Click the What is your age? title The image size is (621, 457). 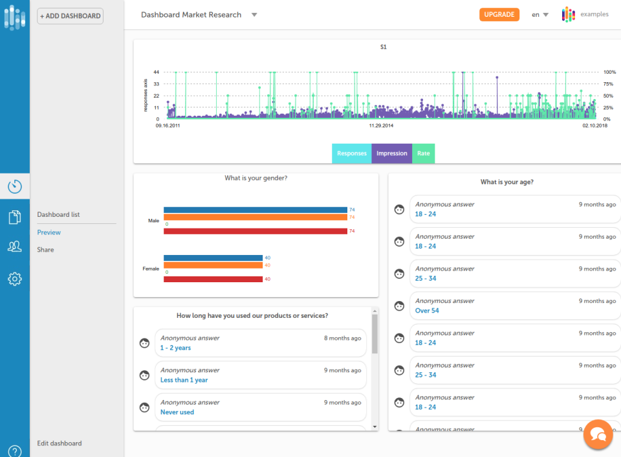(507, 182)
